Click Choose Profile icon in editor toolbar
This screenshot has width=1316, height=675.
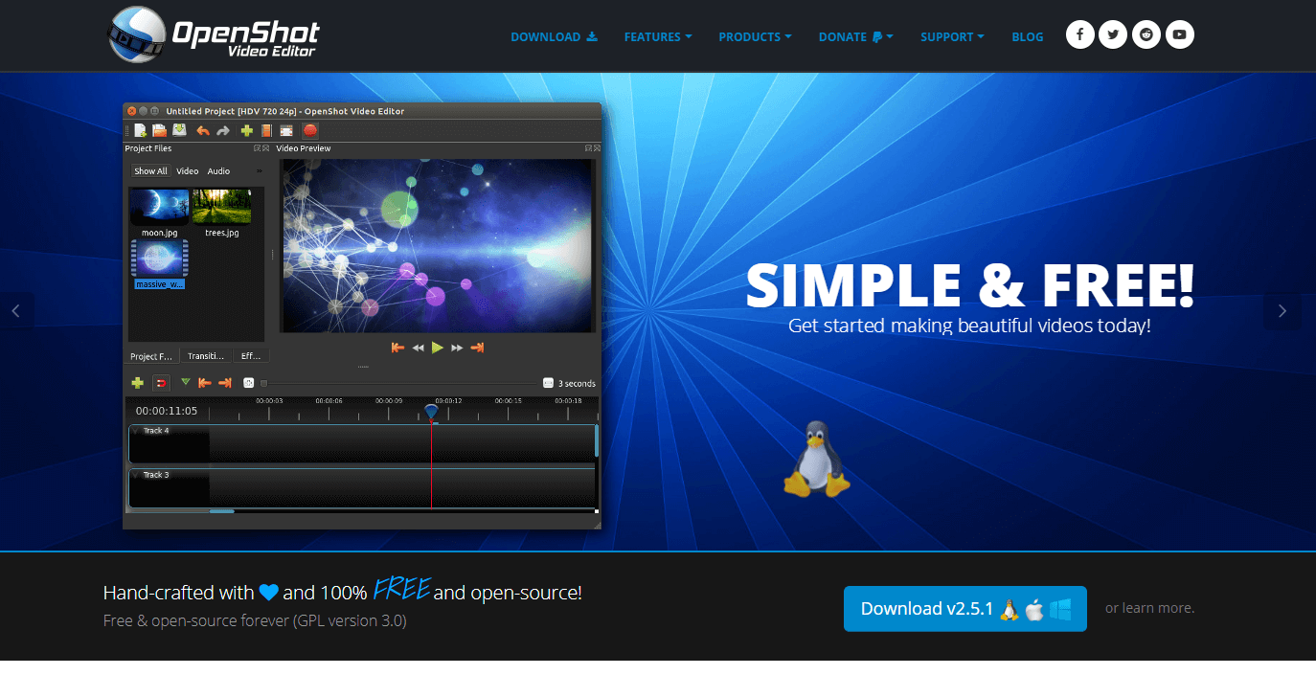[x=266, y=131]
